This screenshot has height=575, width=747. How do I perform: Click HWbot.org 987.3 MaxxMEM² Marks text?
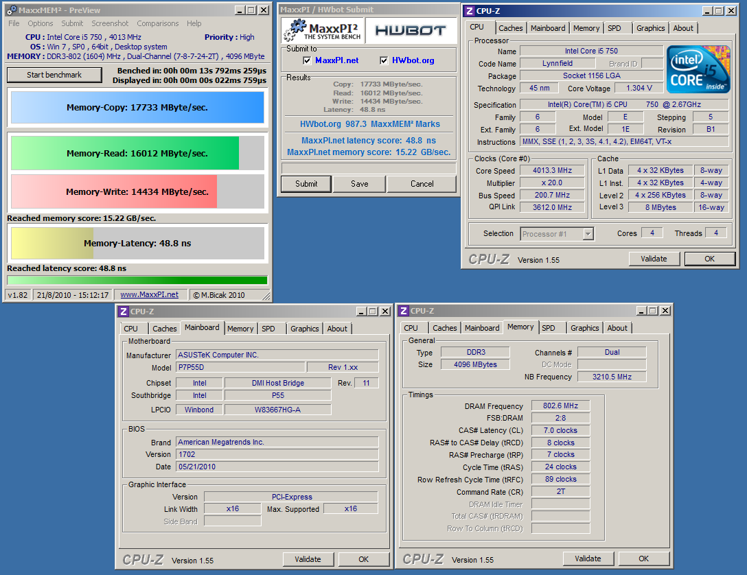pyautogui.click(x=369, y=124)
